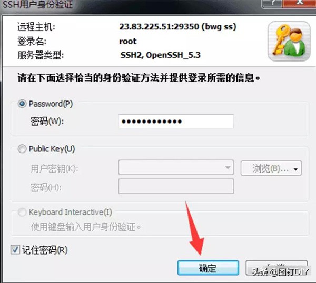Click the 使用键盘输入用户身份验证 description text
The height and width of the screenshot is (283, 316).
pos(86,227)
